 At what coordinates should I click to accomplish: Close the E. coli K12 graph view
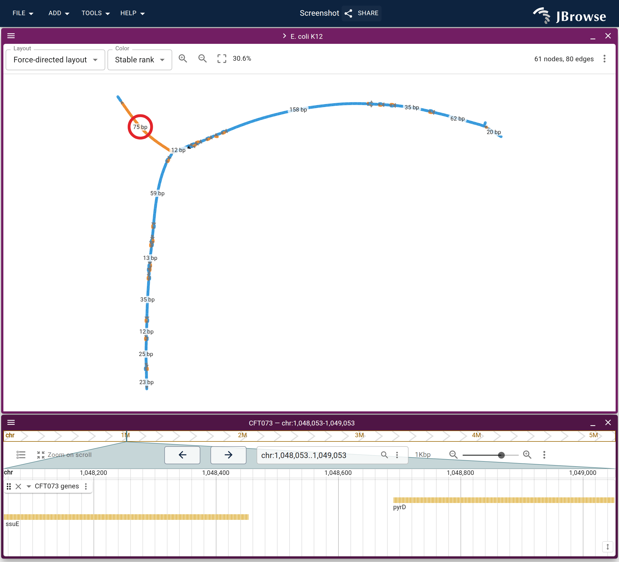coord(608,36)
